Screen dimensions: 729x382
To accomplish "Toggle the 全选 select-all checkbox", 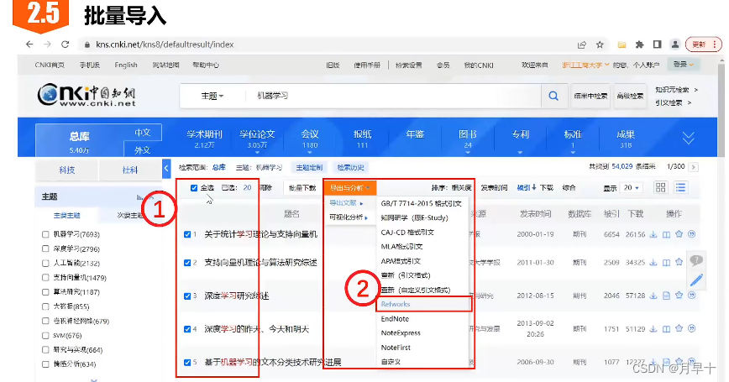I will [194, 188].
